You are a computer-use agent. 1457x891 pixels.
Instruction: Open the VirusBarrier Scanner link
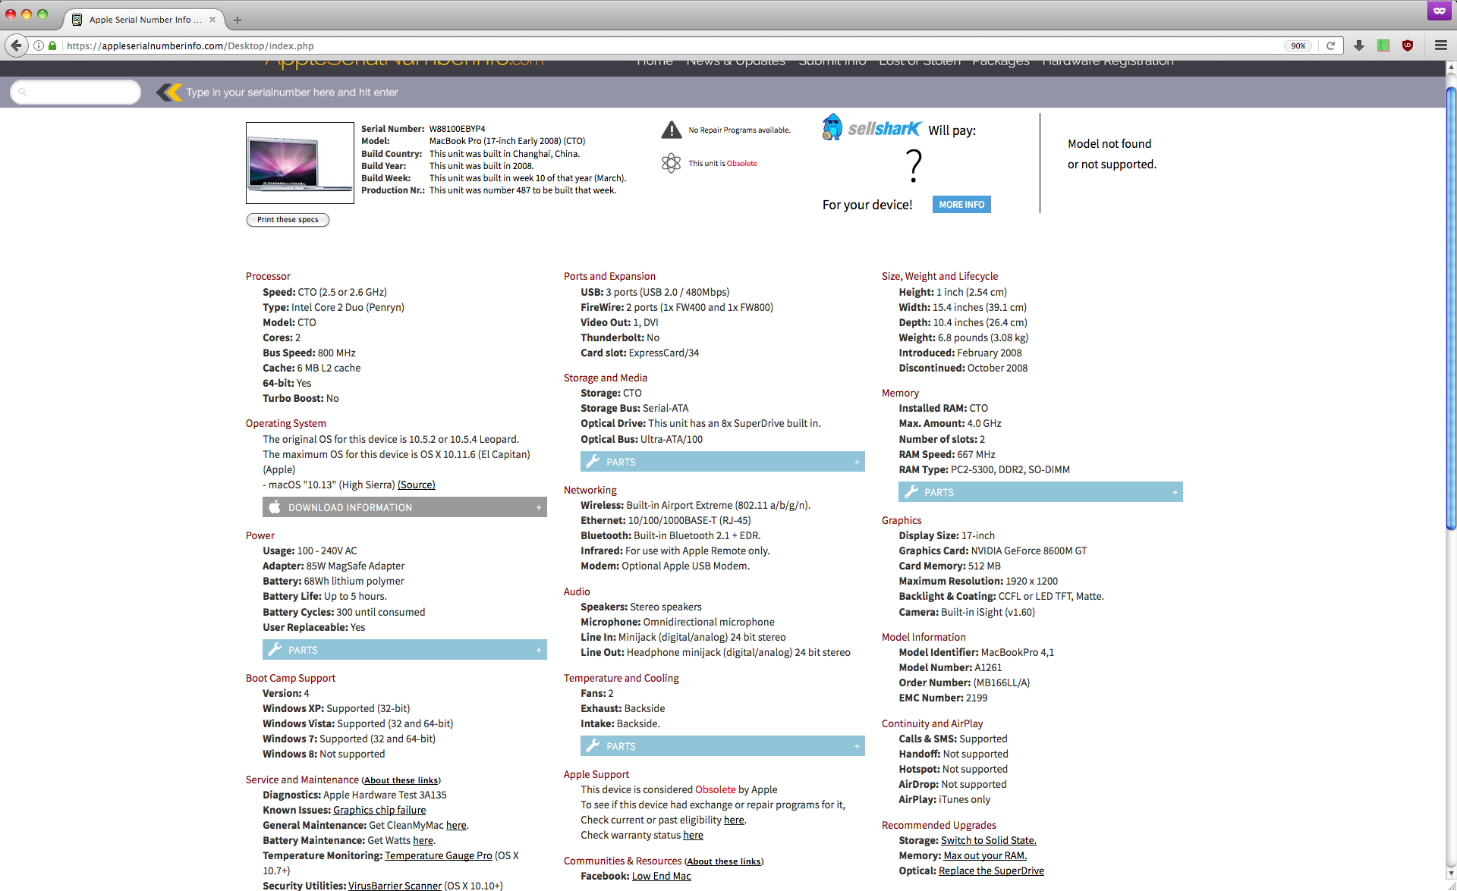pos(395,886)
